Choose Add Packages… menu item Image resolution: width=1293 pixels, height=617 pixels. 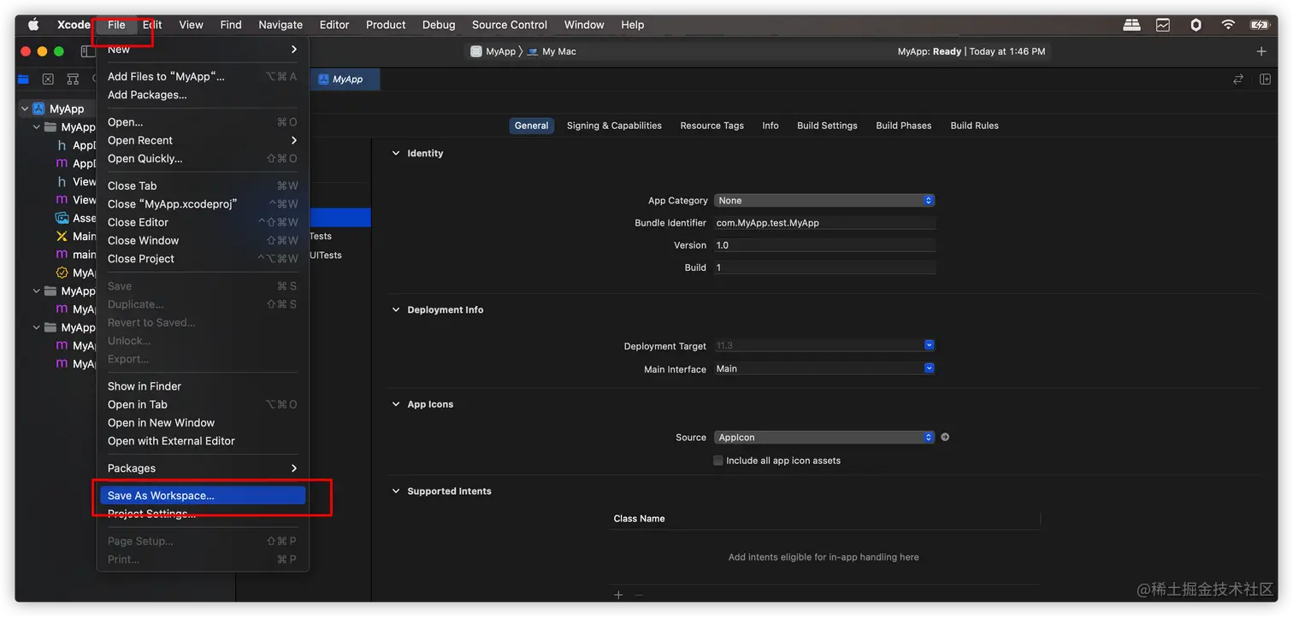203,95
